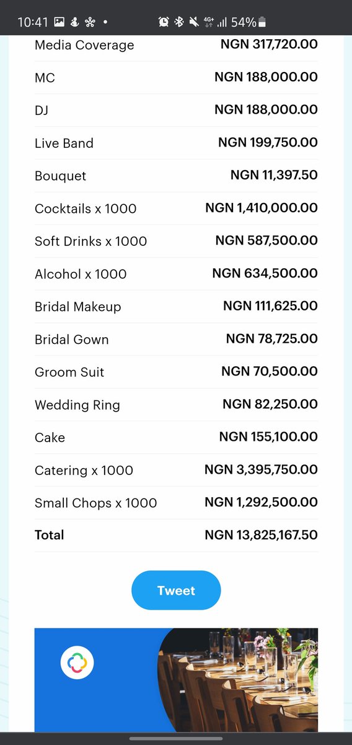This screenshot has width=352, height=745.
Task: Tap the alarm clock status icon
Action: [164, 22]
